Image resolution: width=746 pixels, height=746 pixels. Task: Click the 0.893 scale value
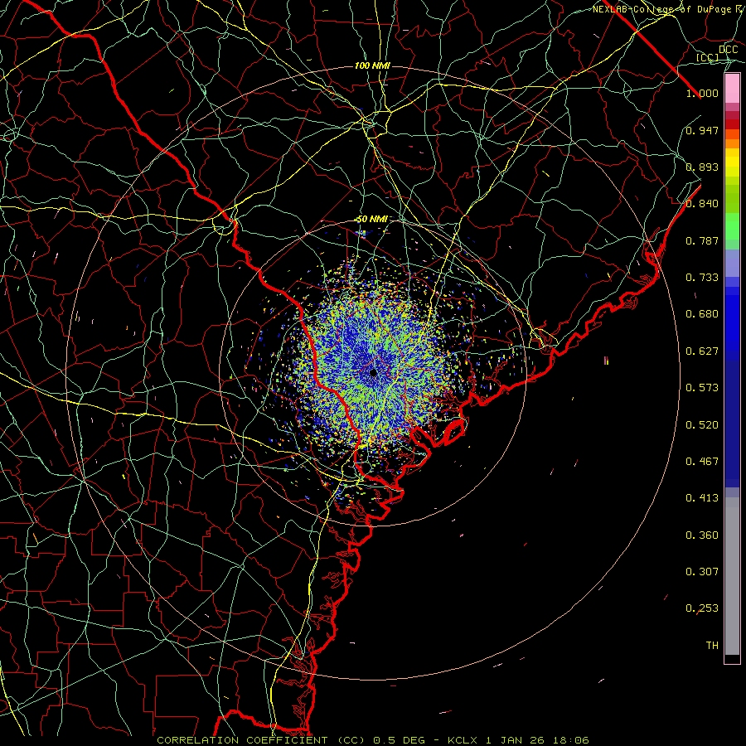[702, 167]
